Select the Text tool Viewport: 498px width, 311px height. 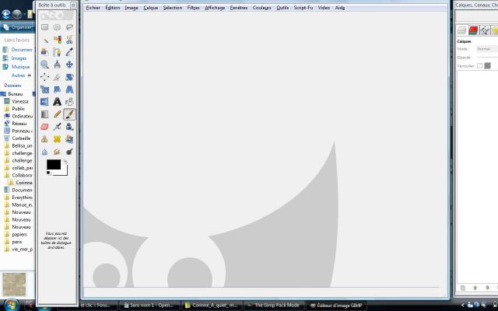(x=57, y=102)
